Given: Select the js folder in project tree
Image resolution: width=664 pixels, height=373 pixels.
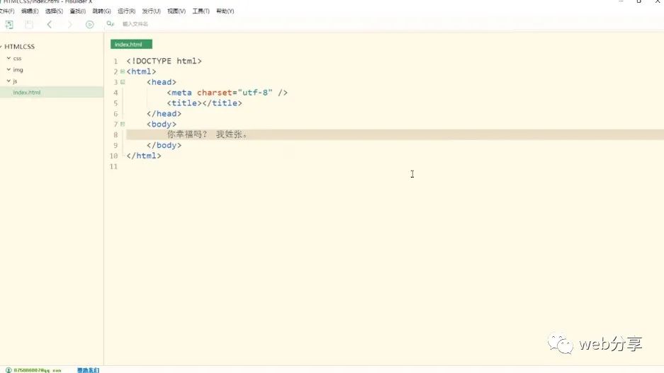Looking at the screenshot, I should [15, 81].
